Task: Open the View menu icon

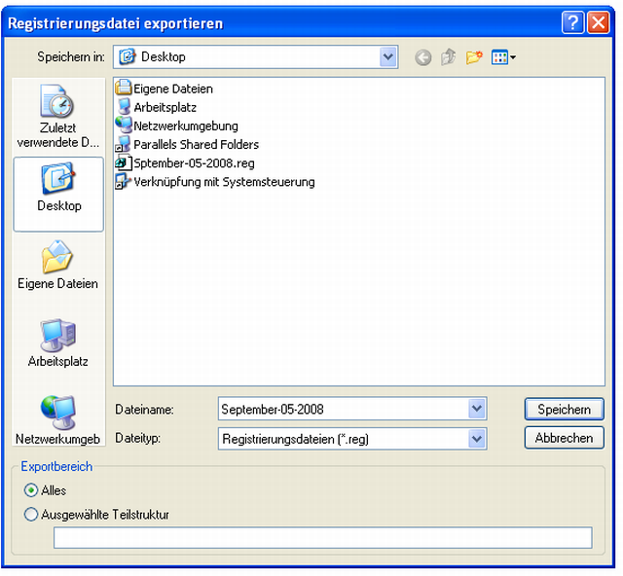Action: pos(503,57)
